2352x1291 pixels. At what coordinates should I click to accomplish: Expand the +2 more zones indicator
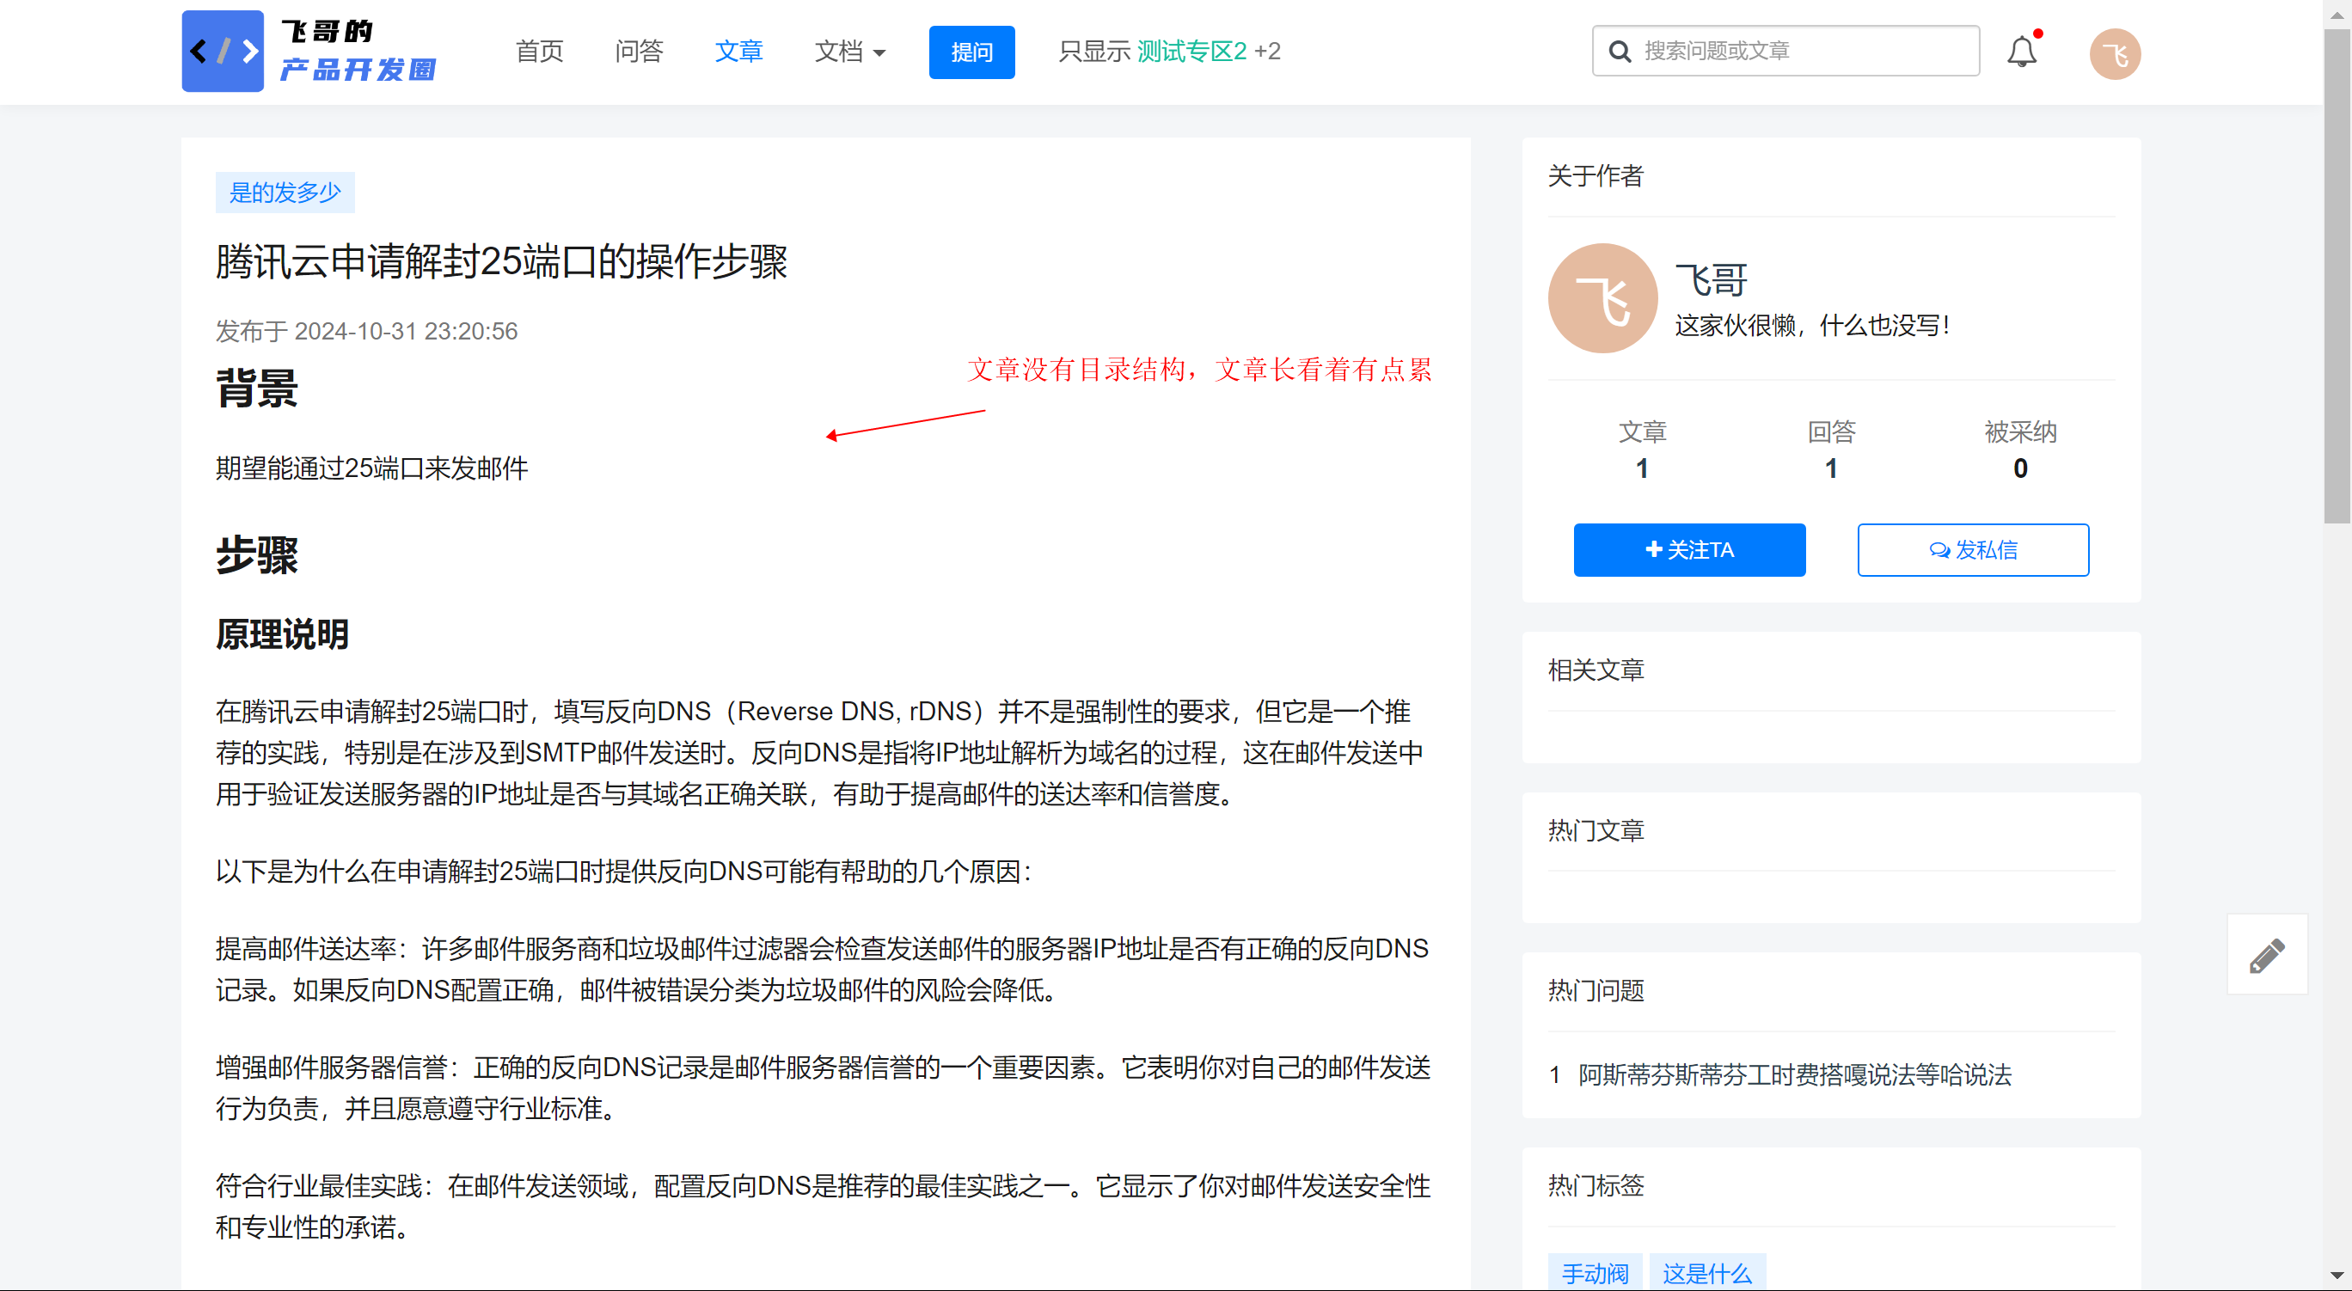[x=1268, y=51]
